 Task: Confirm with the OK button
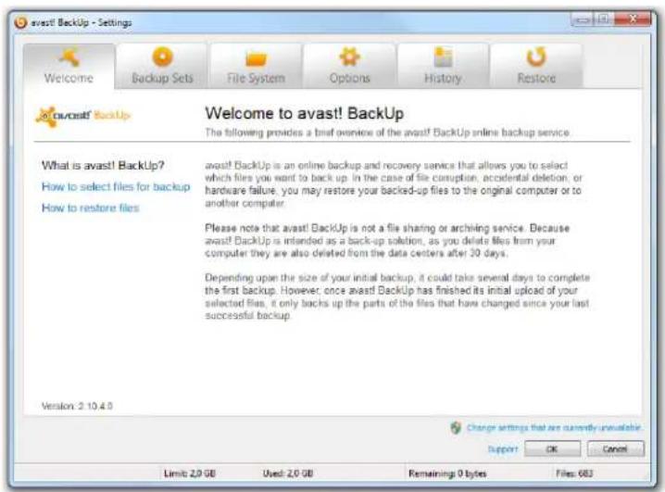(x=552, y=448)
